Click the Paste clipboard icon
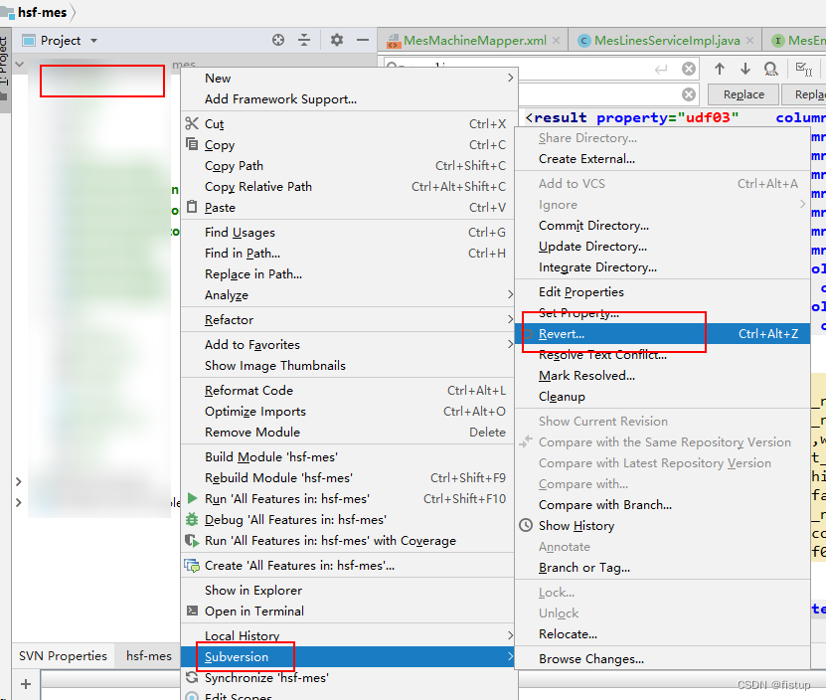 coord(192,207)
